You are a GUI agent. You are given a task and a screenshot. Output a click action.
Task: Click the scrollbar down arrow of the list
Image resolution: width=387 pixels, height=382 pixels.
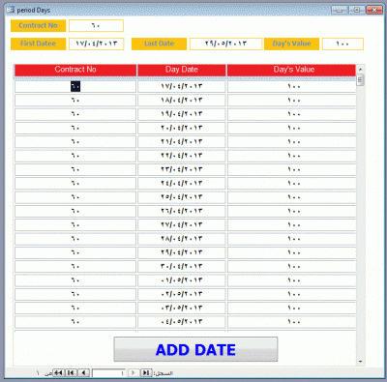pyautogui.click(x=360, y=362)
